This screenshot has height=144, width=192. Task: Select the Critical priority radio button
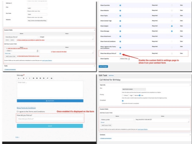pos(123,95)
